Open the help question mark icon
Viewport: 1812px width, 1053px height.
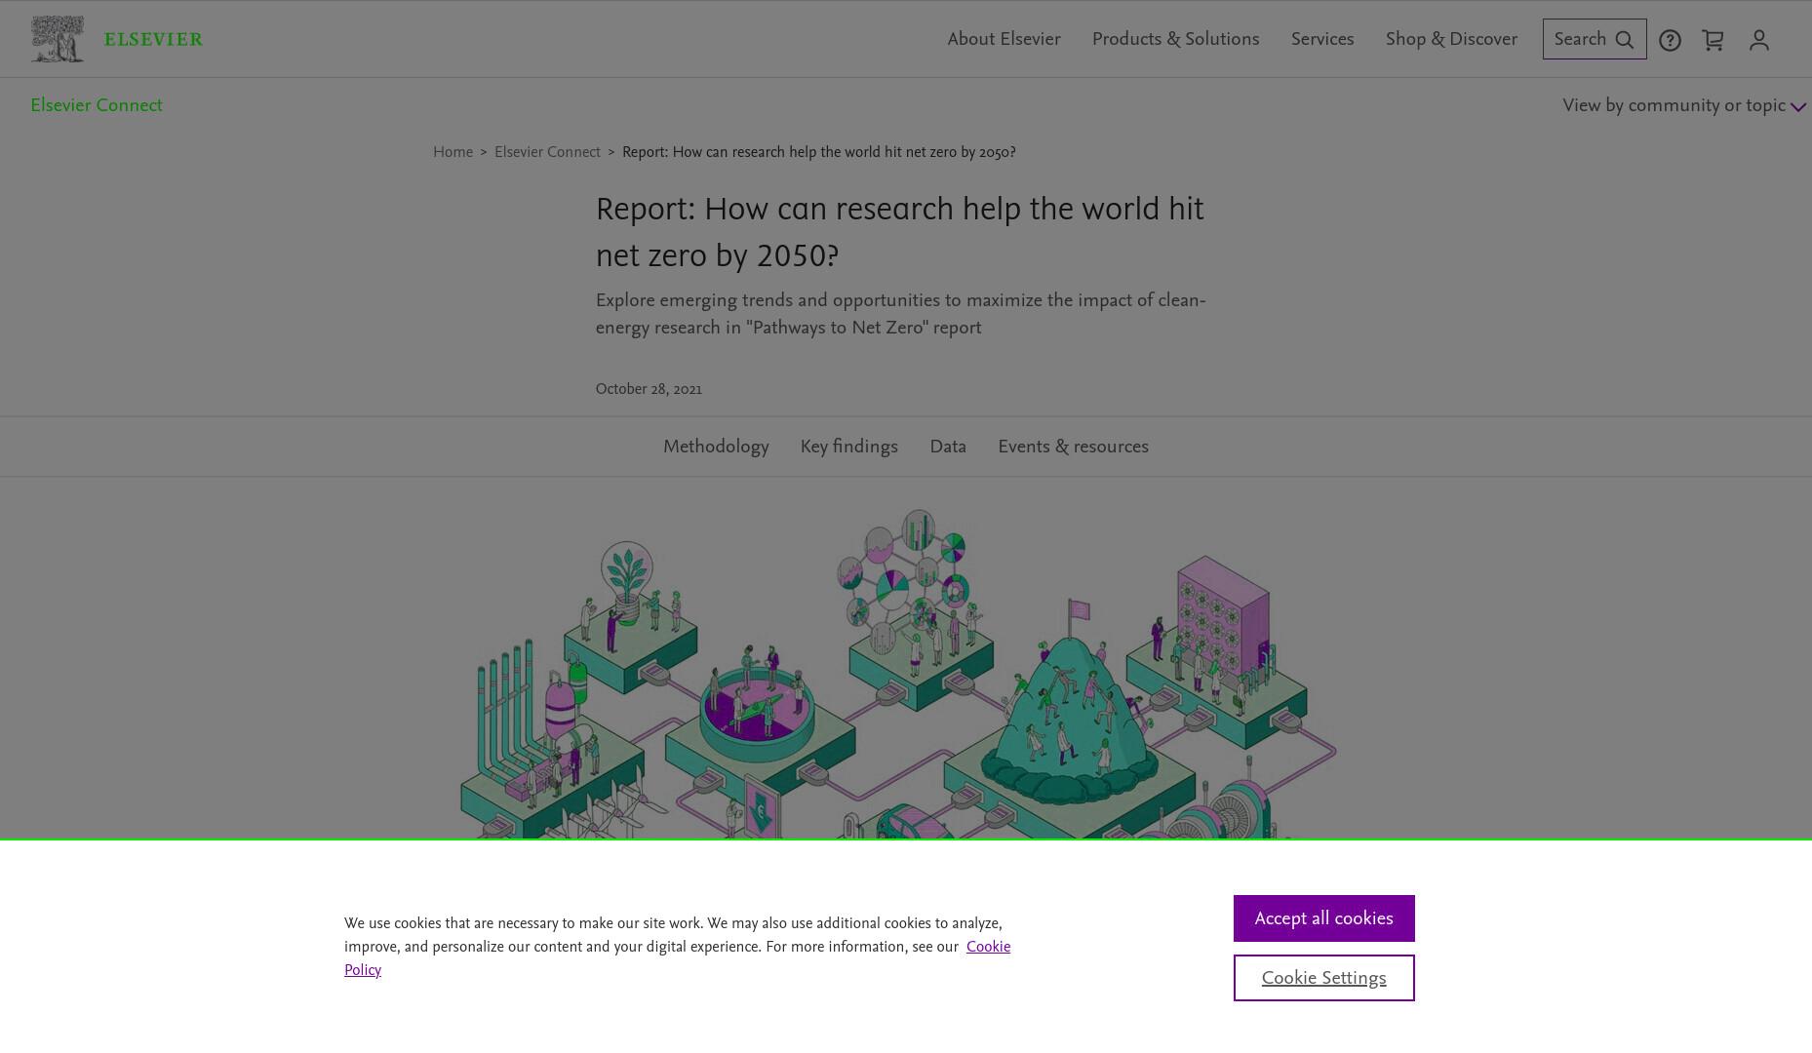pyautogui.click(x=1670, y=40)
